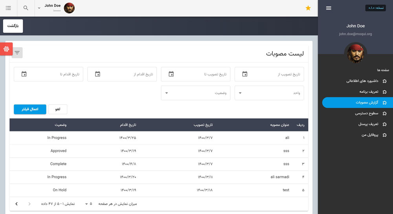Open پروفایل من menu item
The height and width of the screenshot is (214, 393).
[357, 135]
